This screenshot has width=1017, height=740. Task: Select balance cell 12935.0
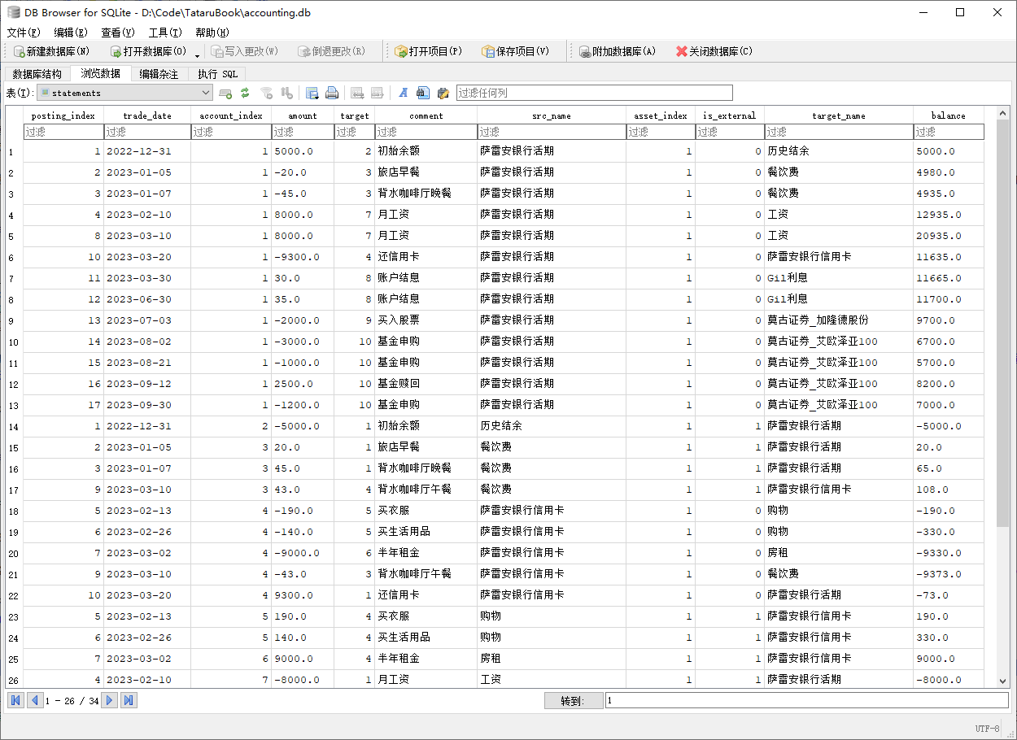tap(949, 215)
